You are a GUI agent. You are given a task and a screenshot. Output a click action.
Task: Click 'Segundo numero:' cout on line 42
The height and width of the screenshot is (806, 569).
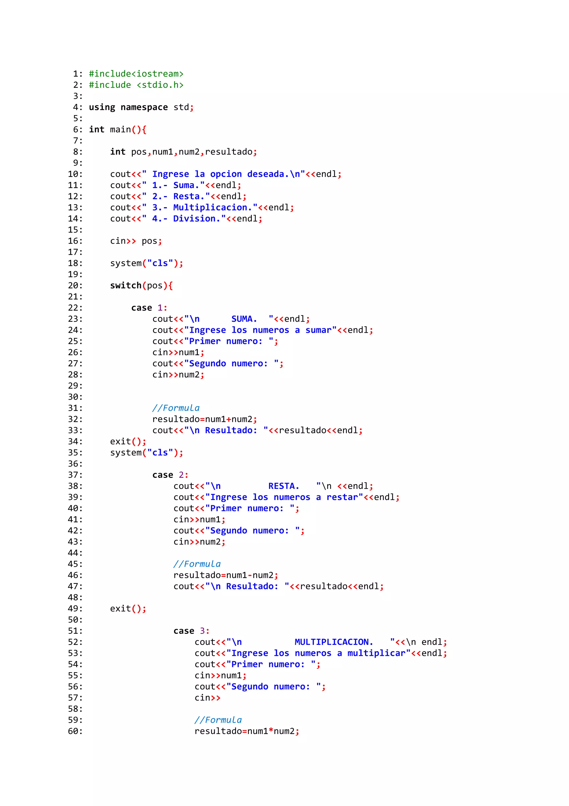pyautogui.click(x=239, y=531)
